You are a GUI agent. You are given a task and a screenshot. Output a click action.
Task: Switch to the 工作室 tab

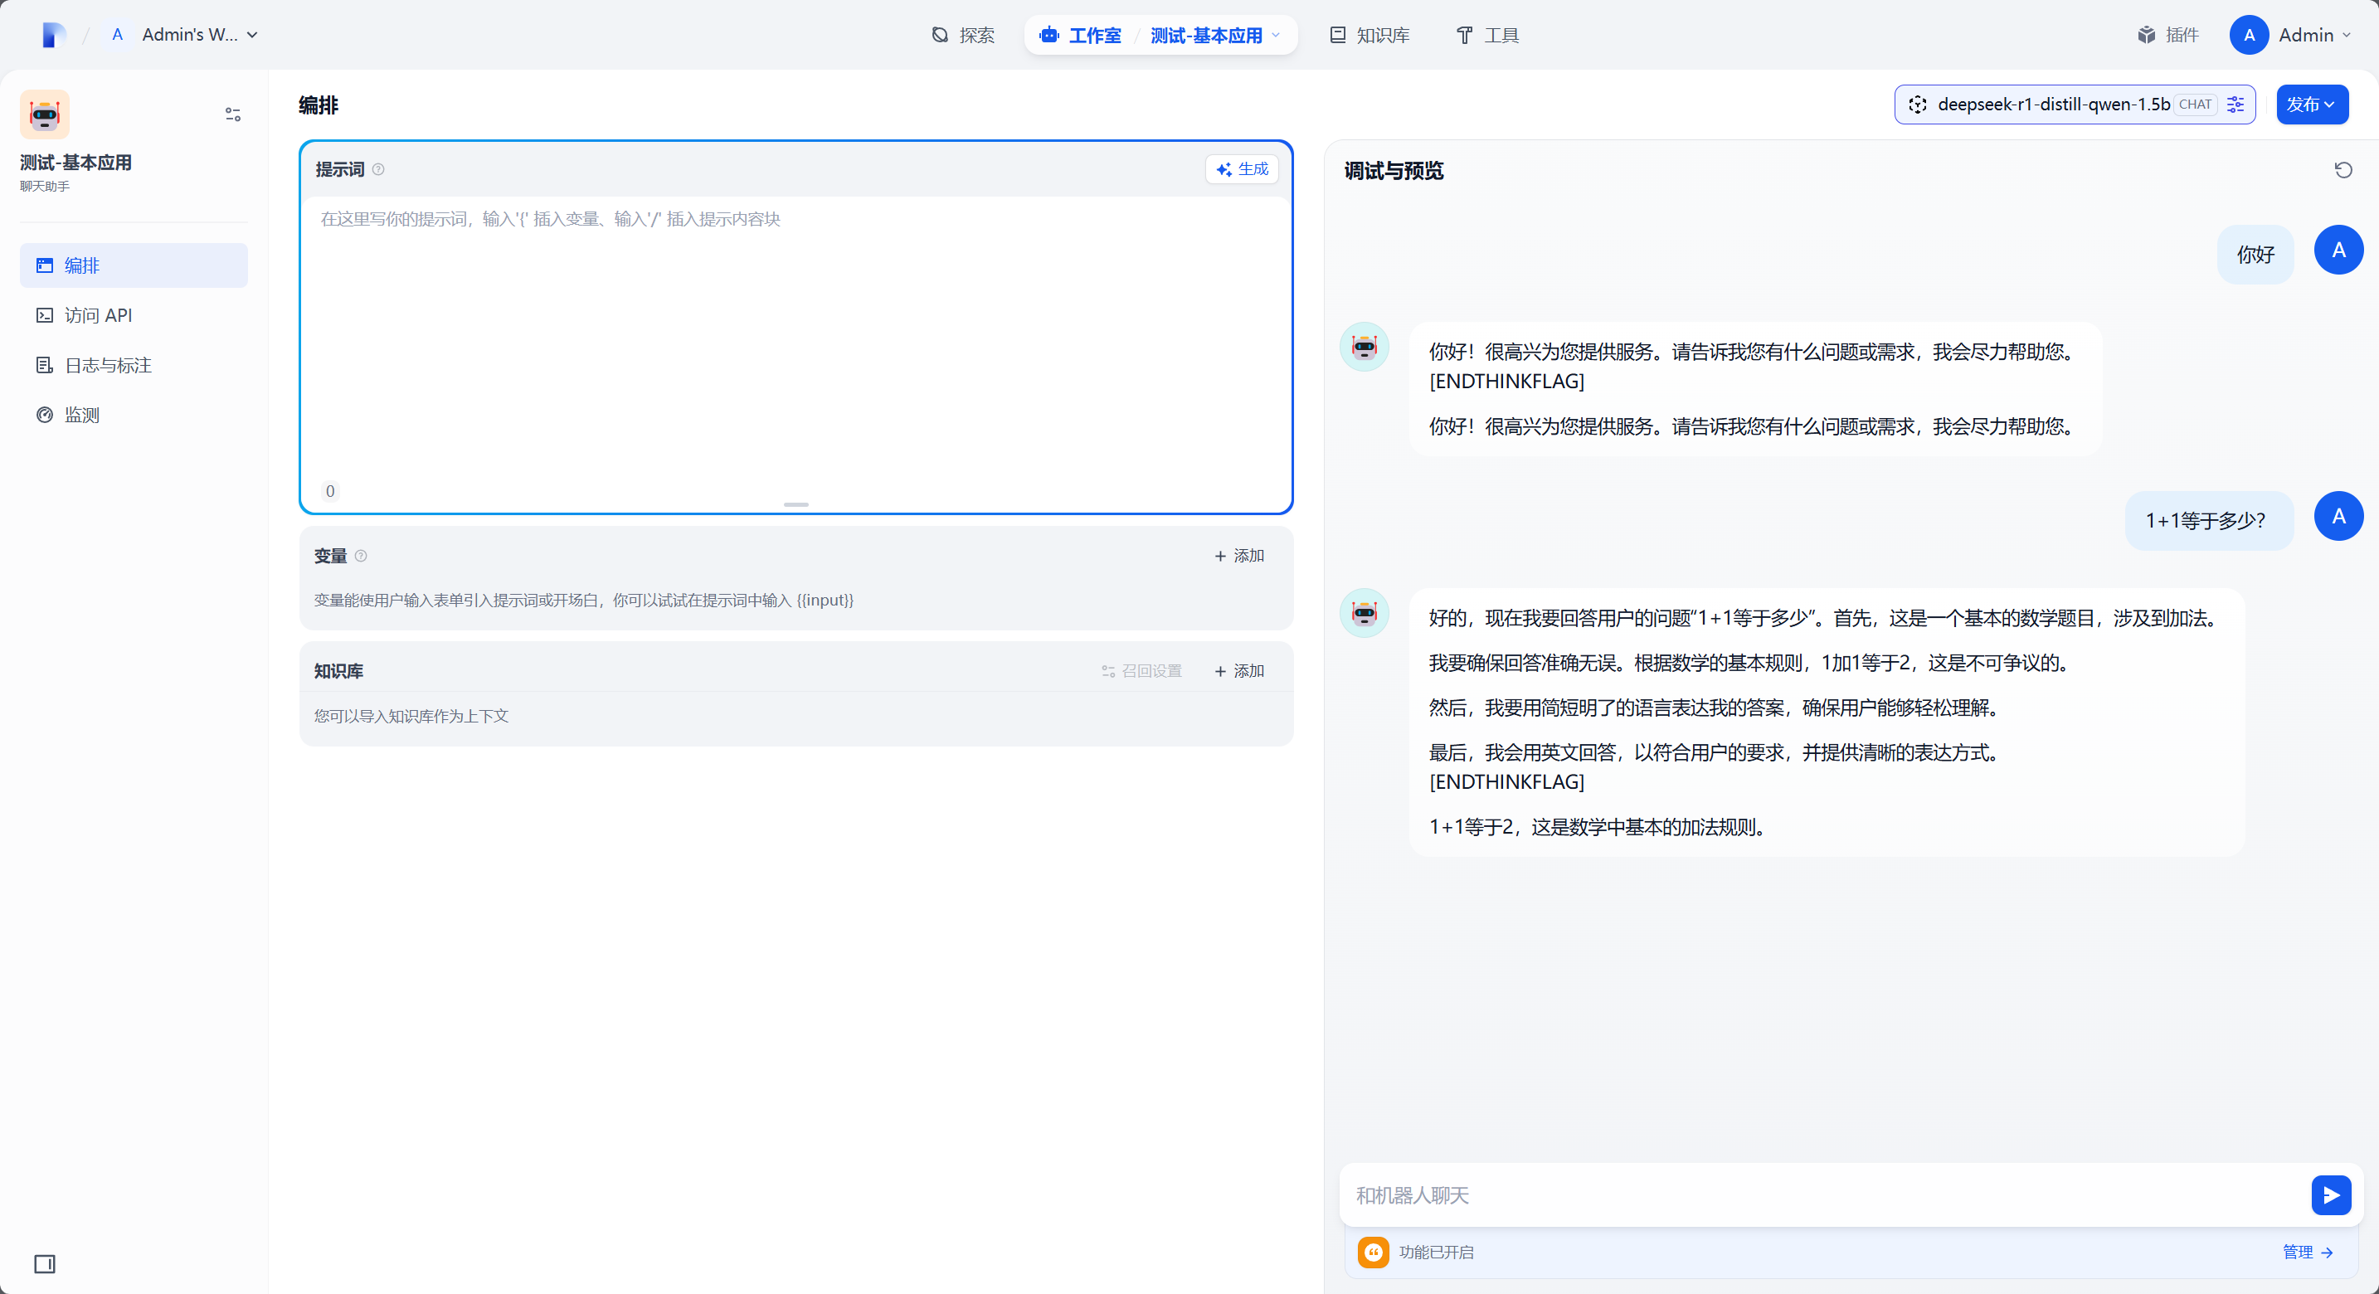pyautogui.click(x=1093, y=35)
